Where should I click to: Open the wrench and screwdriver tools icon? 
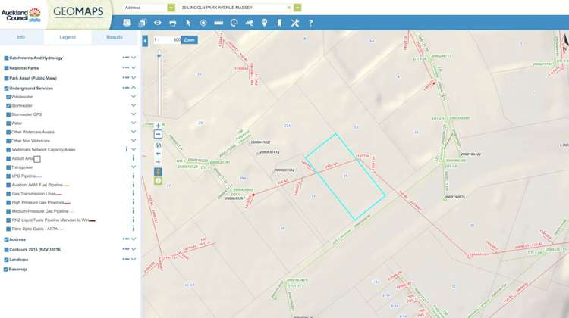pos(295,23)
